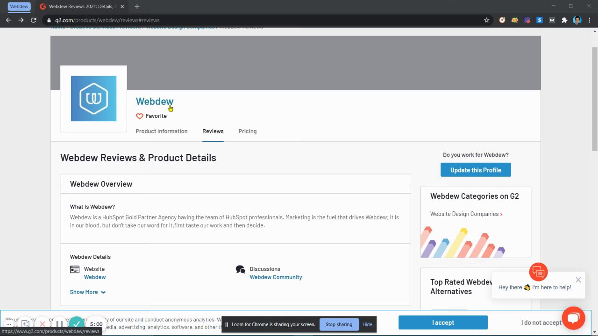The width and height of the screenshot is (598, 336).
Task: Cancel the Loom recording with the X
Action: [42, 324]
